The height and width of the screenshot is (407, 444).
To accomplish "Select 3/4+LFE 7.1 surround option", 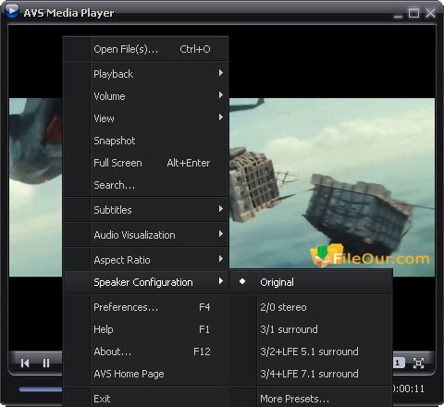I will coord(311,374).
